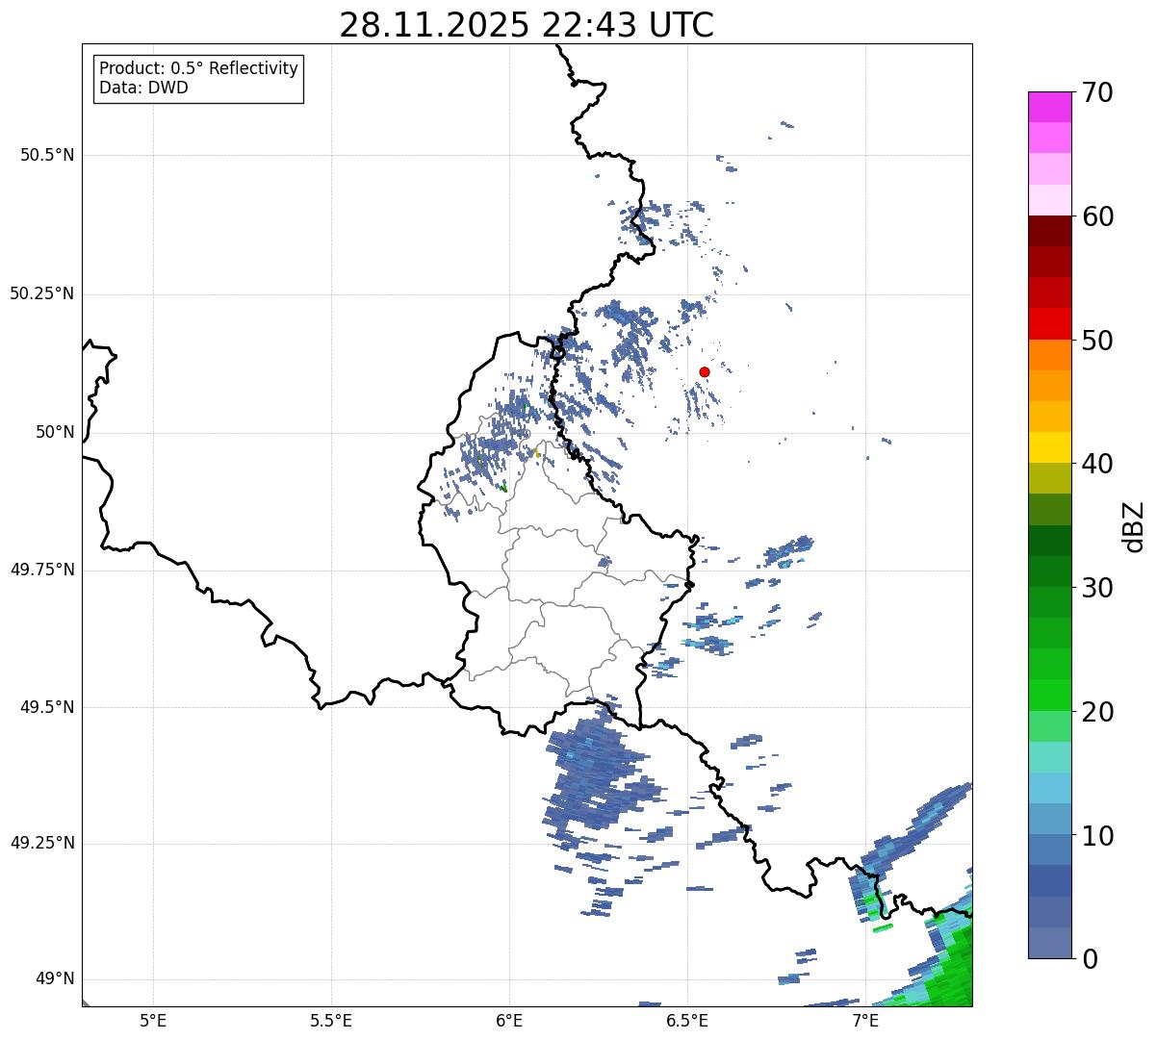Click the longitude label 7°E
Viewport: 1157px width, 1040px height.
(865, 1021)
